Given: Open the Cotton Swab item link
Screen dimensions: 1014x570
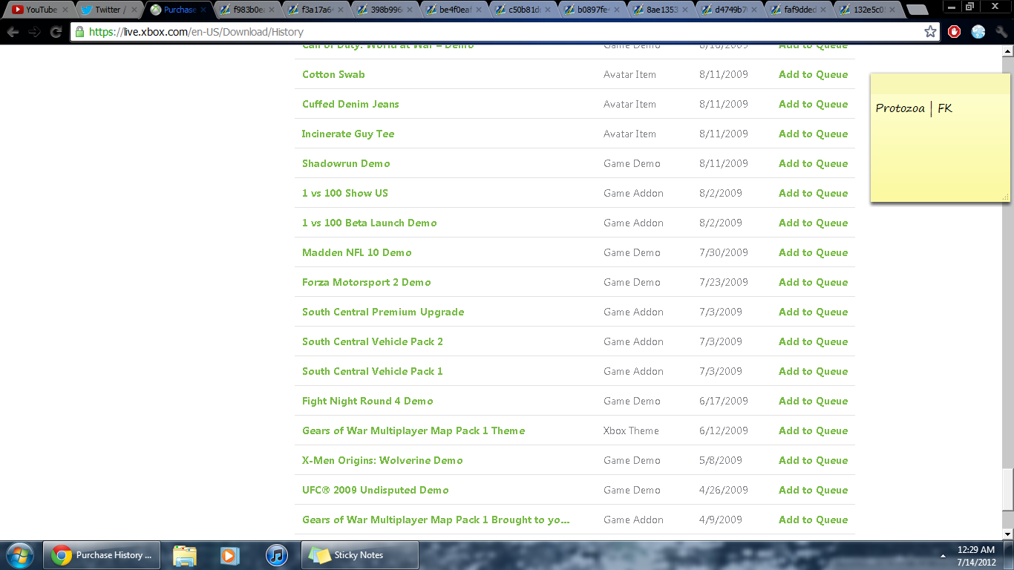Looking at the screenshot, I should pyautogui.click(x=333, y=74).
